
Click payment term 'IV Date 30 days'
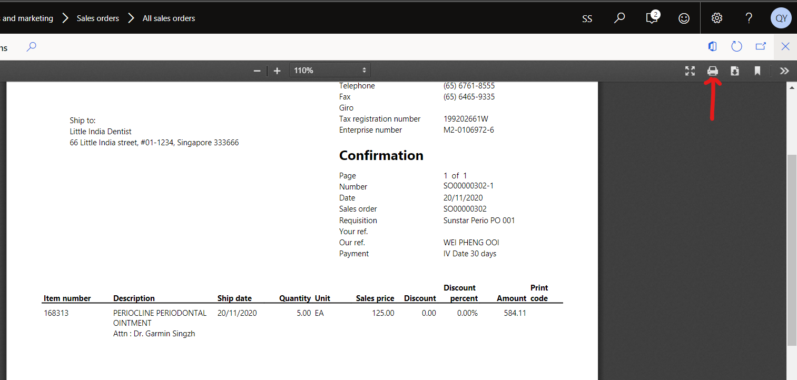click(x=470, y=254)
